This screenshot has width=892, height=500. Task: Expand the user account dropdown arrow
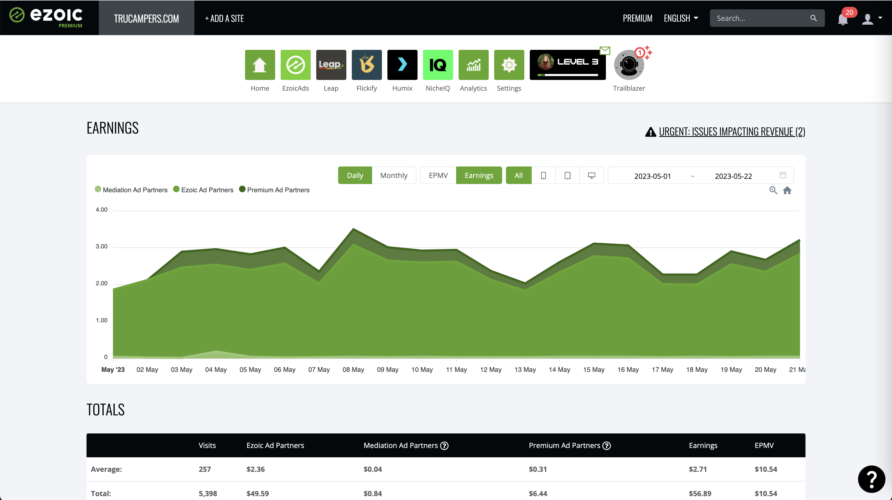pyautogui.click(x=880, y=18)
